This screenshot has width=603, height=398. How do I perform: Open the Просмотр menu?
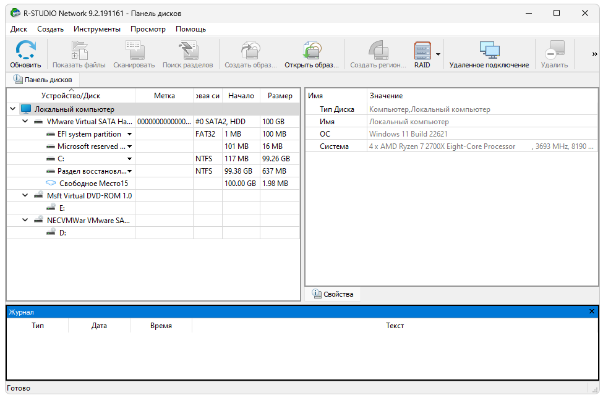148,29
